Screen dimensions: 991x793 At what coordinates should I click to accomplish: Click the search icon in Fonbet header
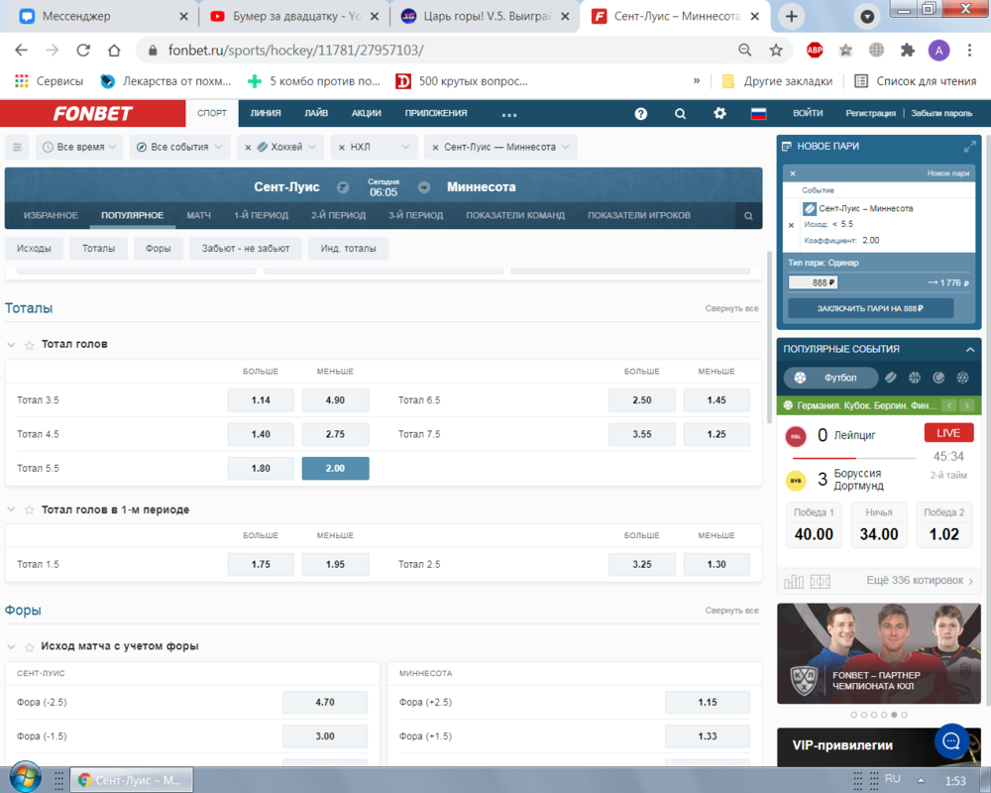pos(680,114)
